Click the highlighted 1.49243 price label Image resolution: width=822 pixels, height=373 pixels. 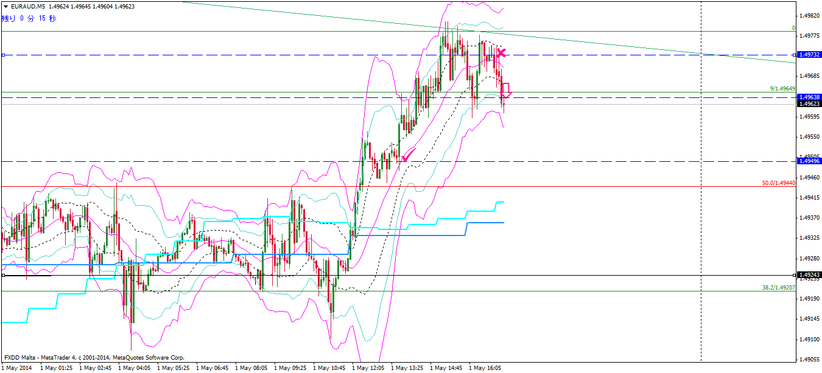point(809,275)
